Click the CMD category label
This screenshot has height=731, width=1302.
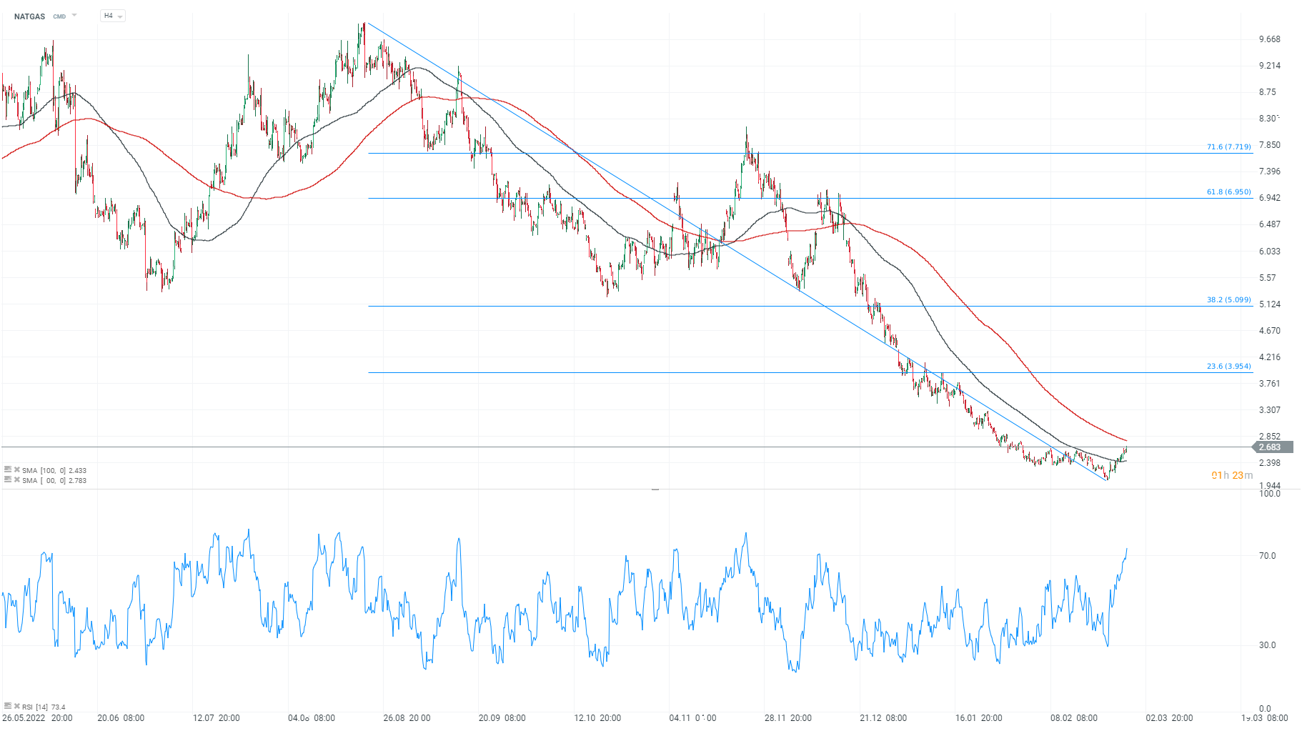pos(59,16)
